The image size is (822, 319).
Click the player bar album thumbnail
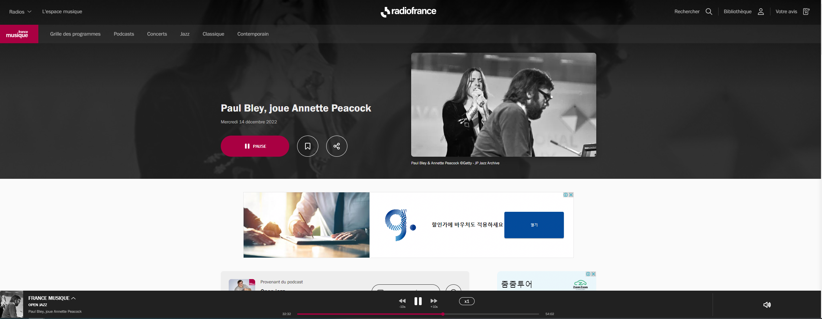12,304
